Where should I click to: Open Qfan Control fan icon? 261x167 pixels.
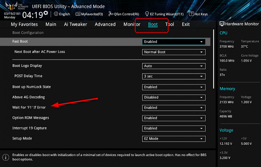tap(111, 14)
